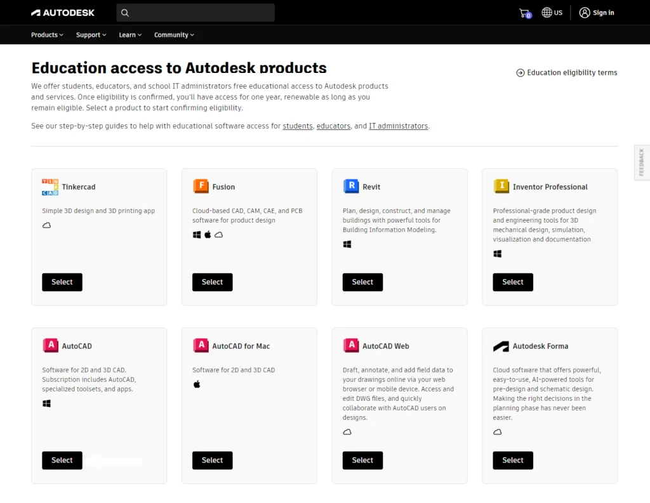
Task: Select the AutoCAD Web product
Action: click(x=362, y=461)
